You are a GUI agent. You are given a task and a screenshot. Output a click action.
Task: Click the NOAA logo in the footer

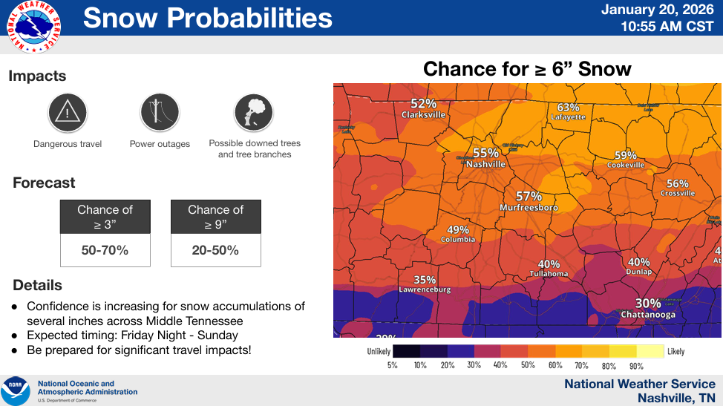tap(15, 390)
